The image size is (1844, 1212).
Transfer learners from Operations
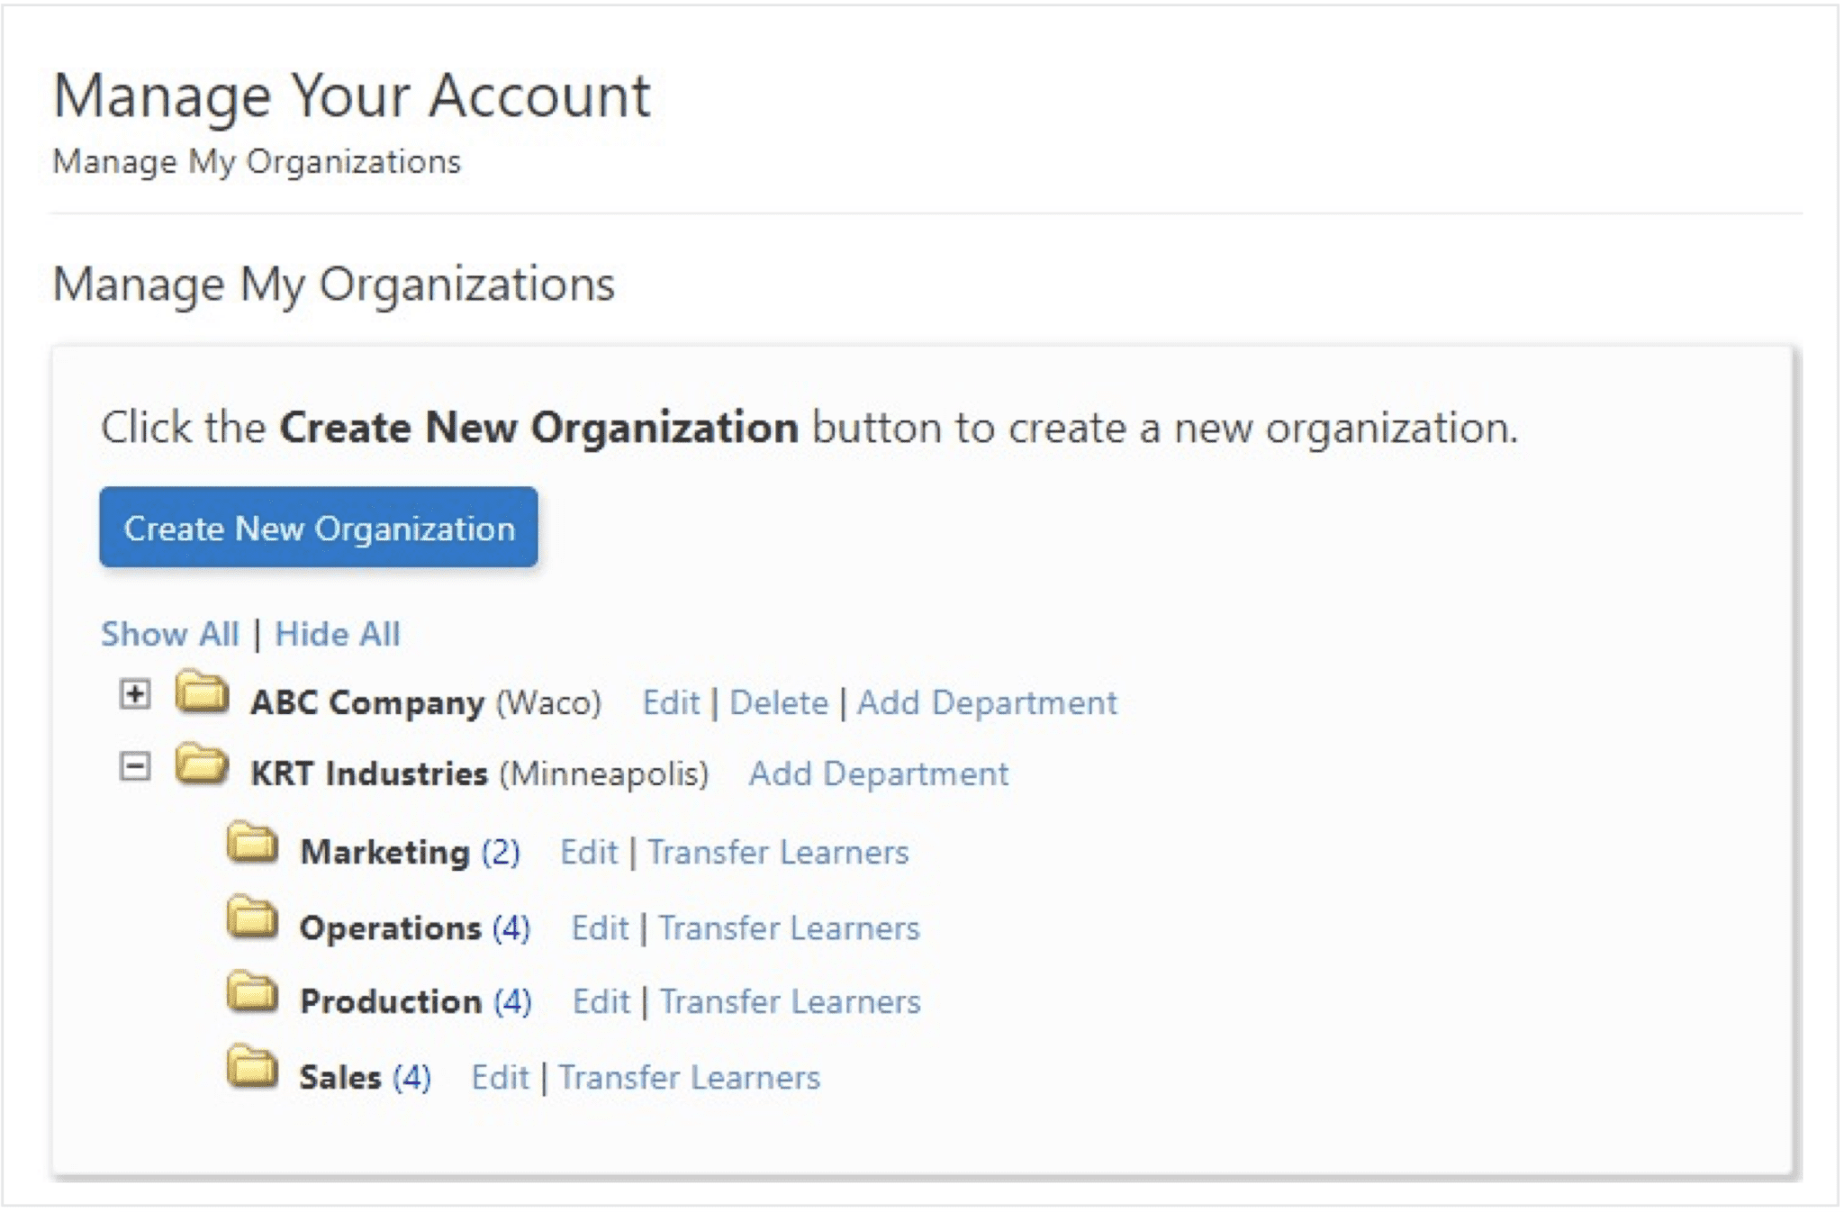coord(790,927)
